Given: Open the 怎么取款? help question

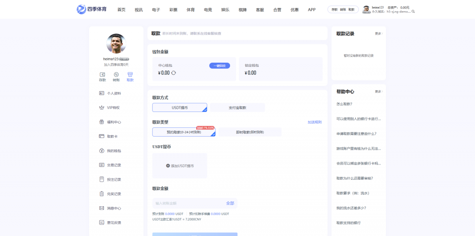Looking at the screenshot, I should [x=344, y=104].
